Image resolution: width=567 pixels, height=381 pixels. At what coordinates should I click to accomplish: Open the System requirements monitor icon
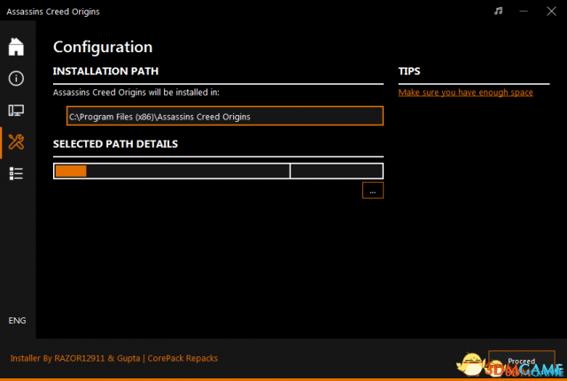16,110
